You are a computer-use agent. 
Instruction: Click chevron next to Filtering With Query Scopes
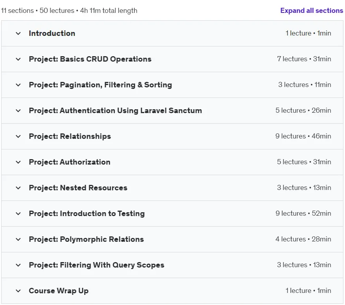point(18,265)
